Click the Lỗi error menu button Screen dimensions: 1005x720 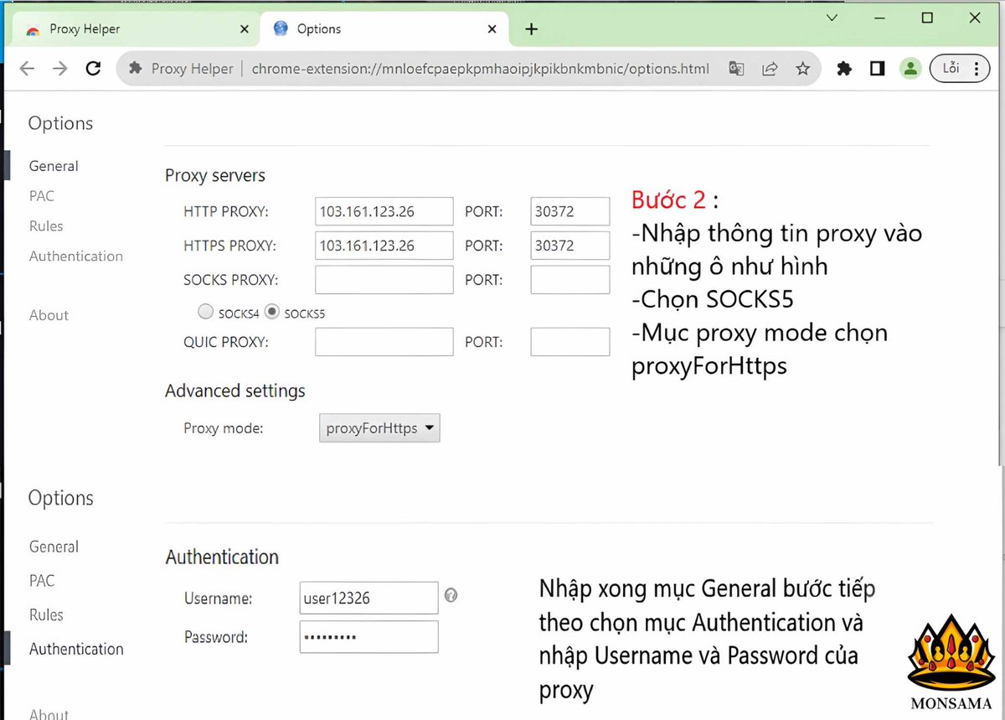[960, 69]
